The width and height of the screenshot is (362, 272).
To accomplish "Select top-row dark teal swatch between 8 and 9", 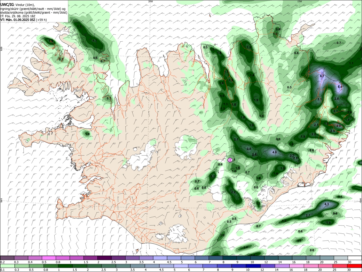I will click(x=229, y=258).
